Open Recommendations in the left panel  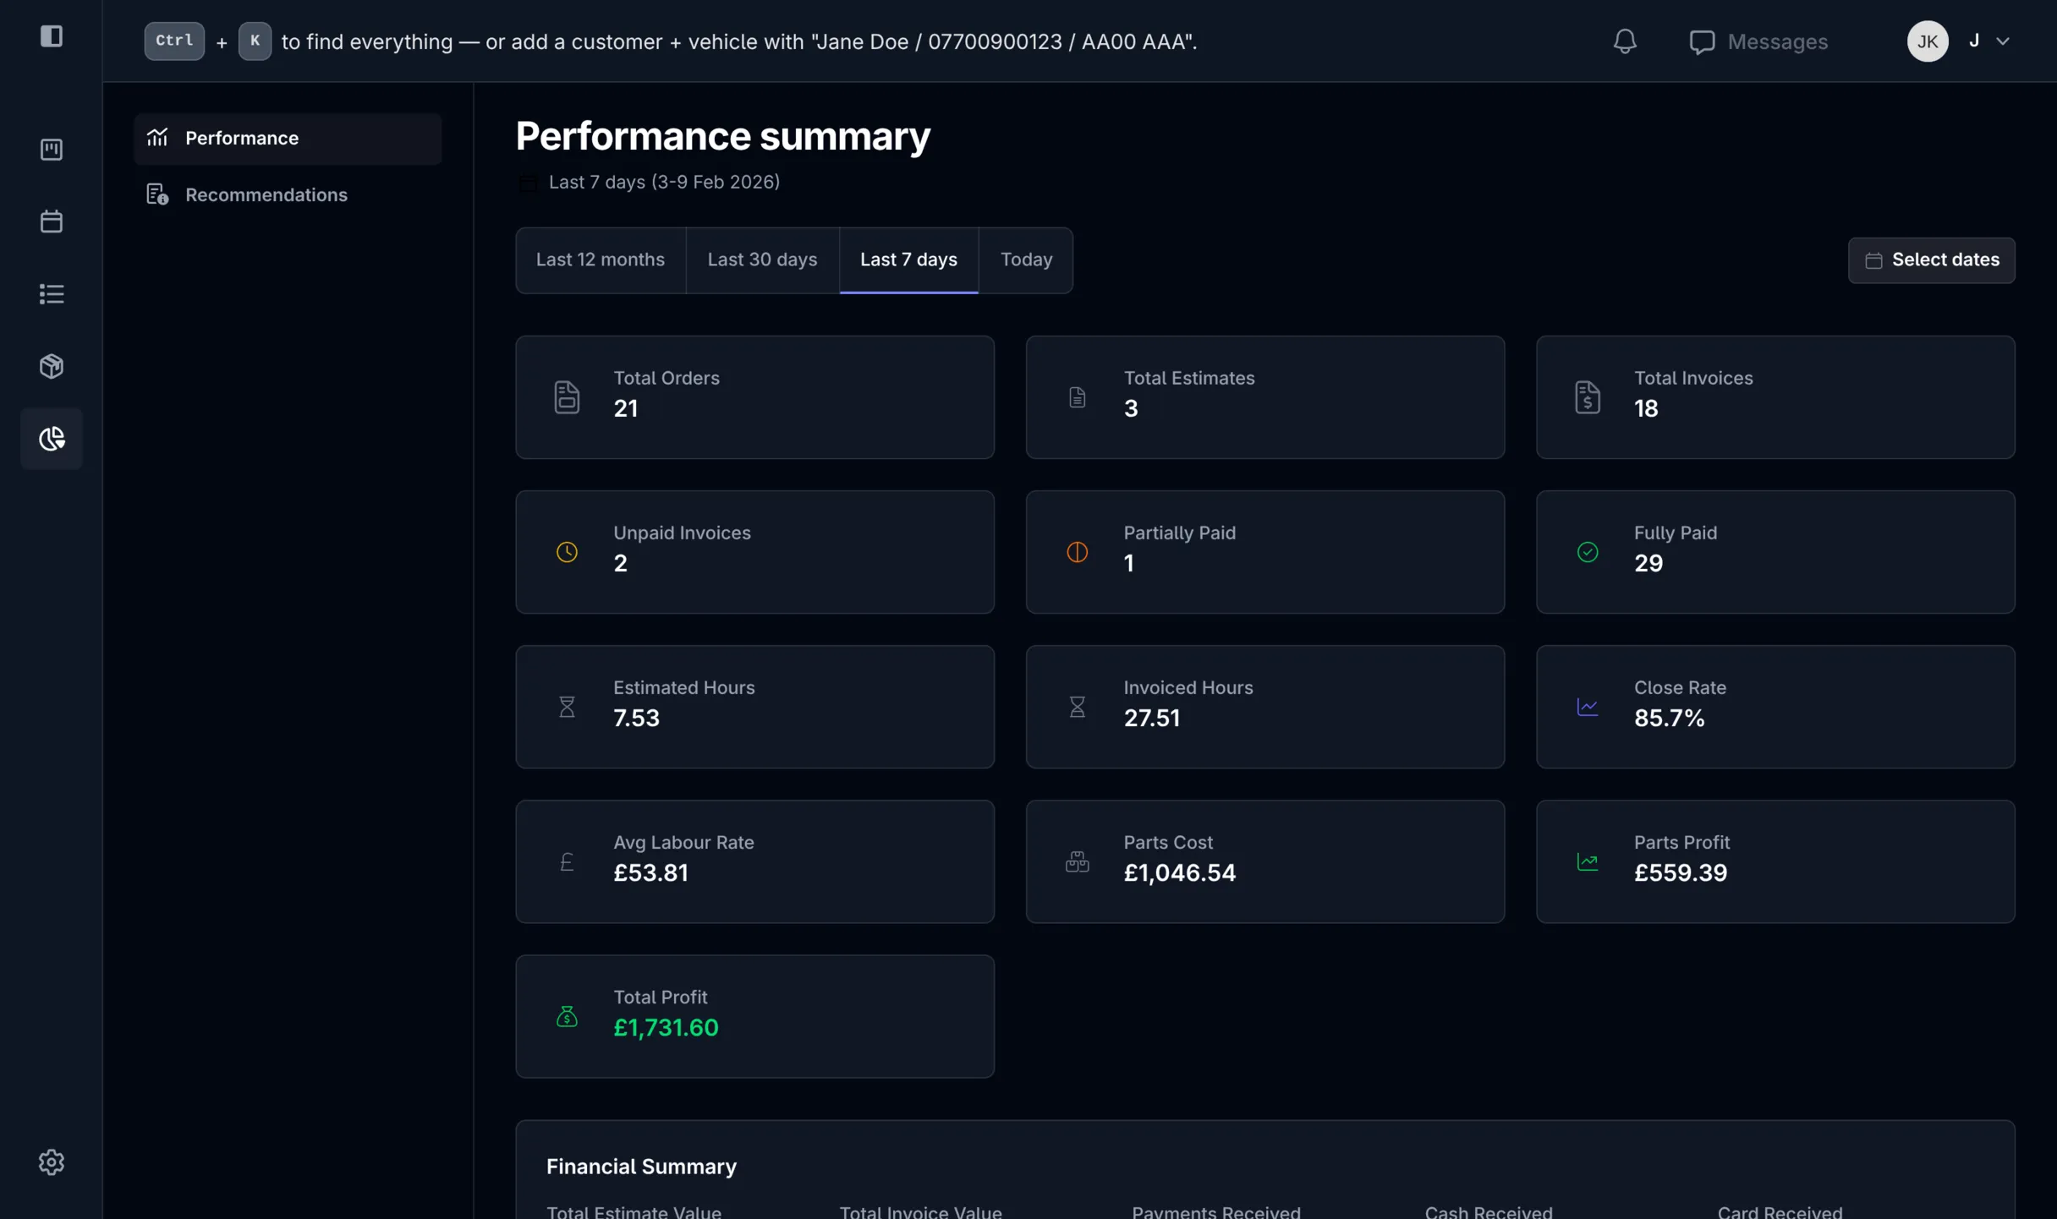pos(266,194)
